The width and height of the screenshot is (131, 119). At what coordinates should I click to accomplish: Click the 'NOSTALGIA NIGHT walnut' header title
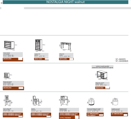(65, 2)
